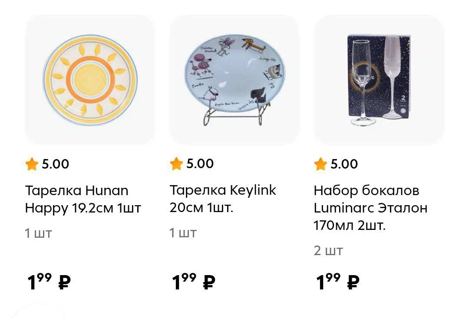This screenshot has height=319, width=469.
Task: Click the rating star of Luminarc glasses
Action: (x=320, y=164)
